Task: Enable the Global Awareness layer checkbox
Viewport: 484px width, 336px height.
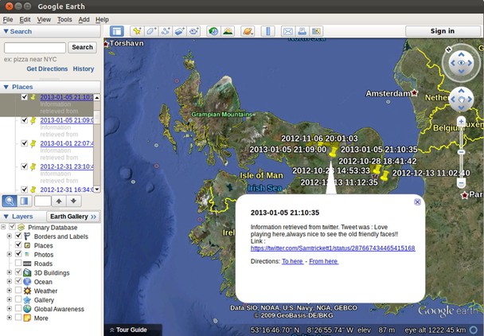Action: click(x=18, y=308)
